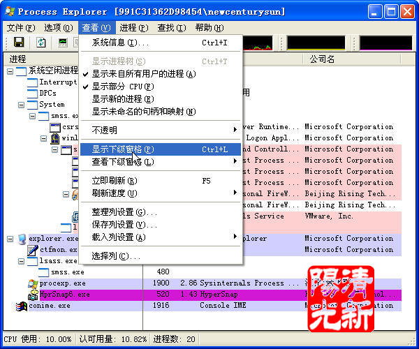Open the System Information graph toolbar icon

(x=63, y=42)
